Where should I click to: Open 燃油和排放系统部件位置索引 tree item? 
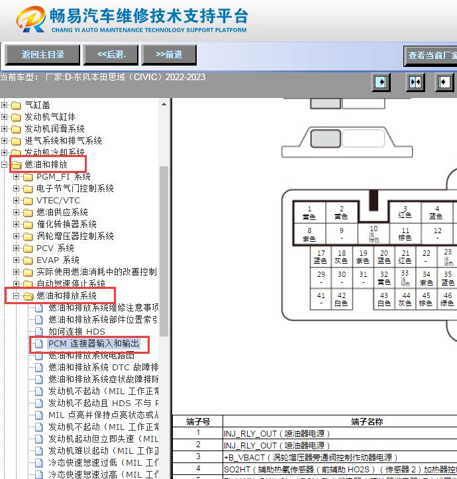point(103,319)
